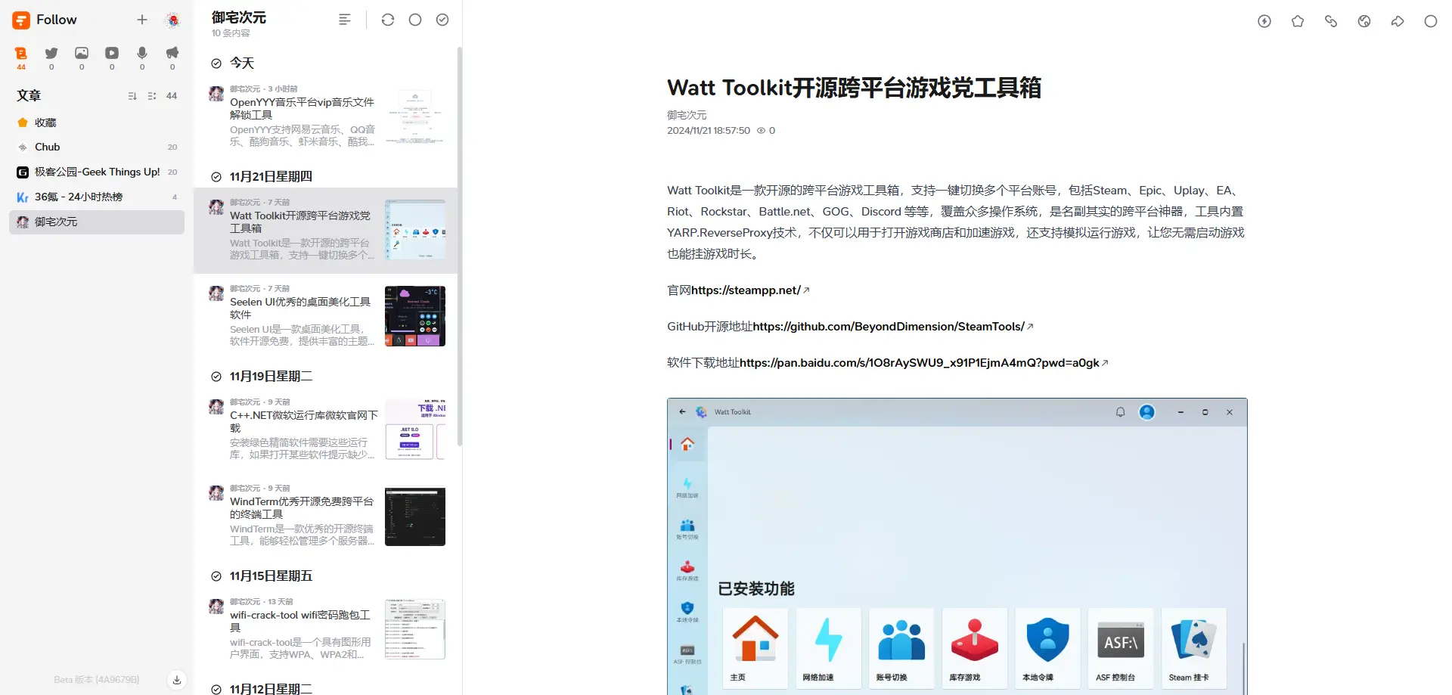
Task: Star the current Watt Toolkit article
Action: click(x=1298, y=21)
